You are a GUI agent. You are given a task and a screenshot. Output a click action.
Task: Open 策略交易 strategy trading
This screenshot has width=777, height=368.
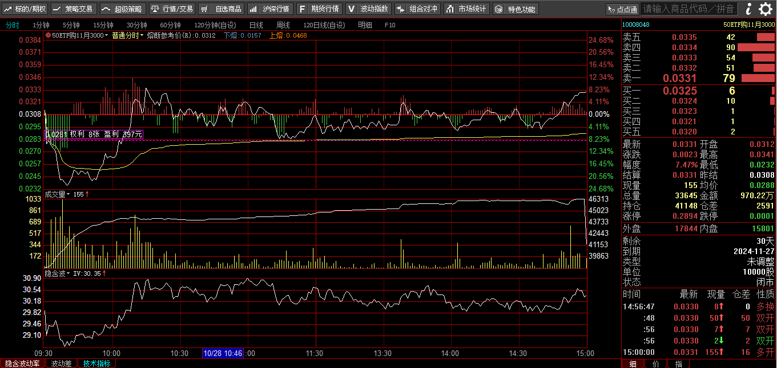point(73,9)
